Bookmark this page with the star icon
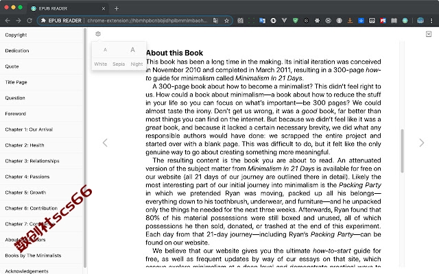 click(x=227, y=21)
